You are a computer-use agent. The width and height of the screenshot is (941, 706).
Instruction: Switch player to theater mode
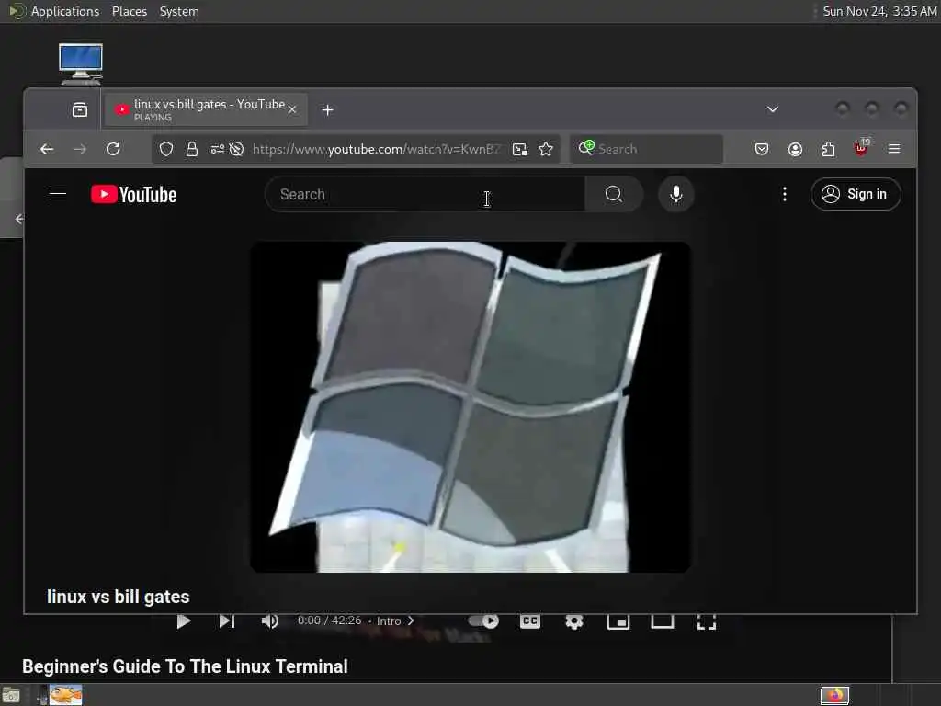click(x=663, y=621)
